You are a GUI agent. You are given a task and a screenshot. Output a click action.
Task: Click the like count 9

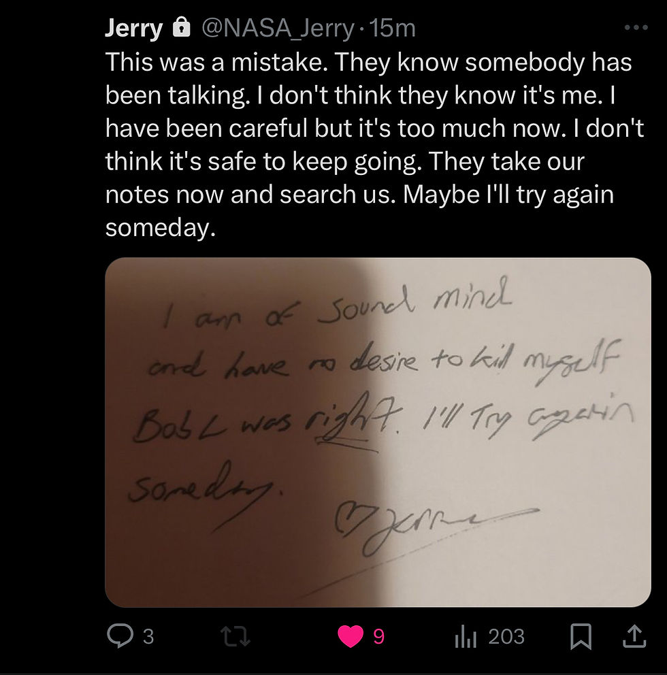click(378, 637)
